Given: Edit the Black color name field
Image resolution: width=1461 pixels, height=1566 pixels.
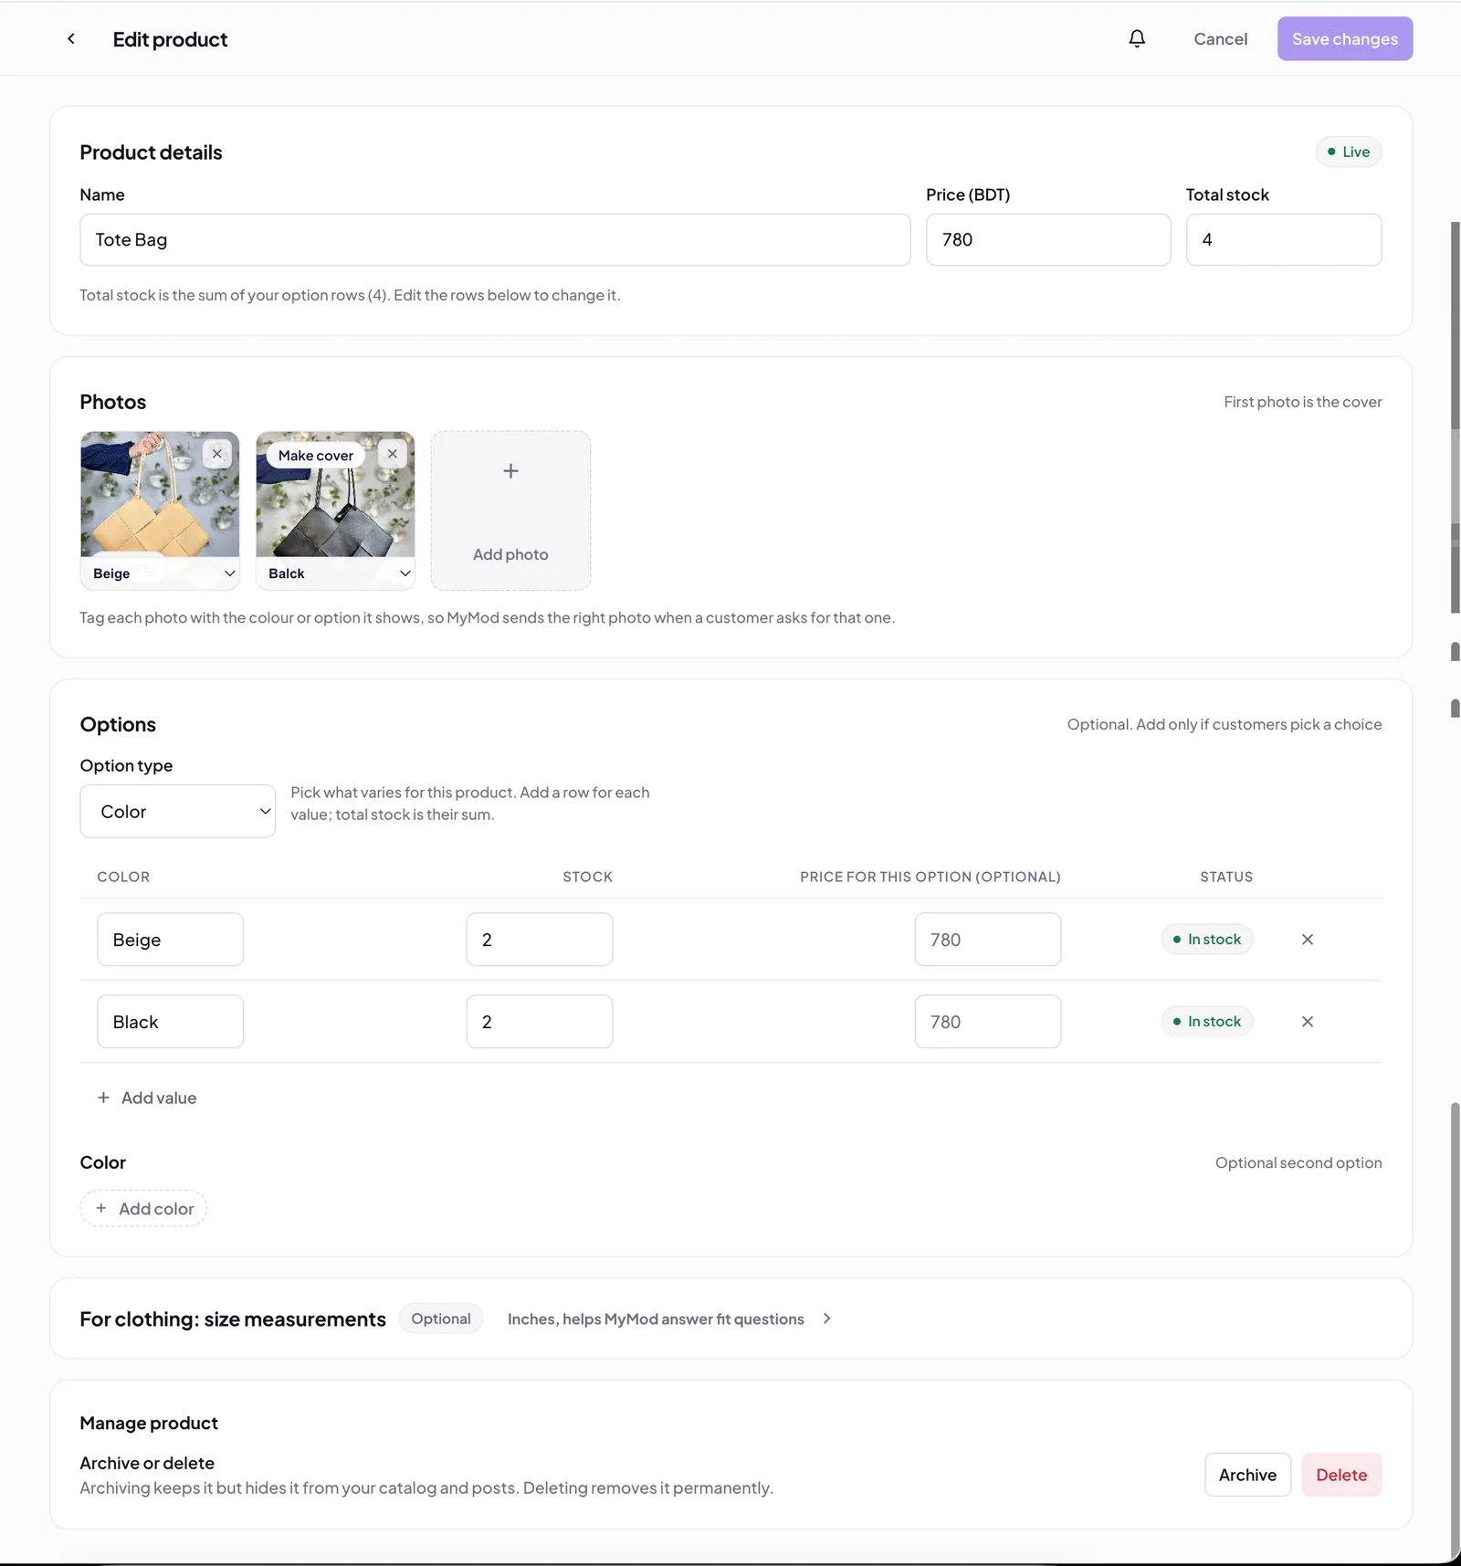Looking at the screenshot, I should point(170,1022).
